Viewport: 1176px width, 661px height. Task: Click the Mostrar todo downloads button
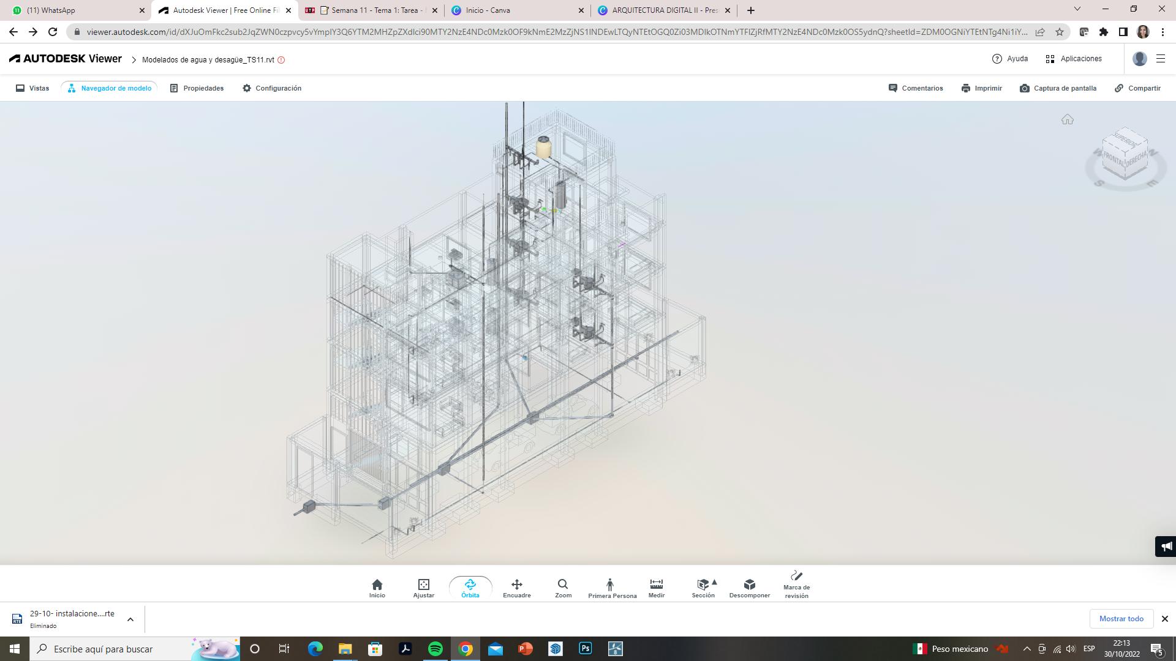point(1121,619)
